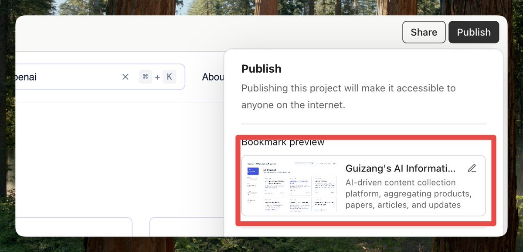The image size is (523, 252).
Task: Open the About navigation link
Action: (x=213, y=77)
